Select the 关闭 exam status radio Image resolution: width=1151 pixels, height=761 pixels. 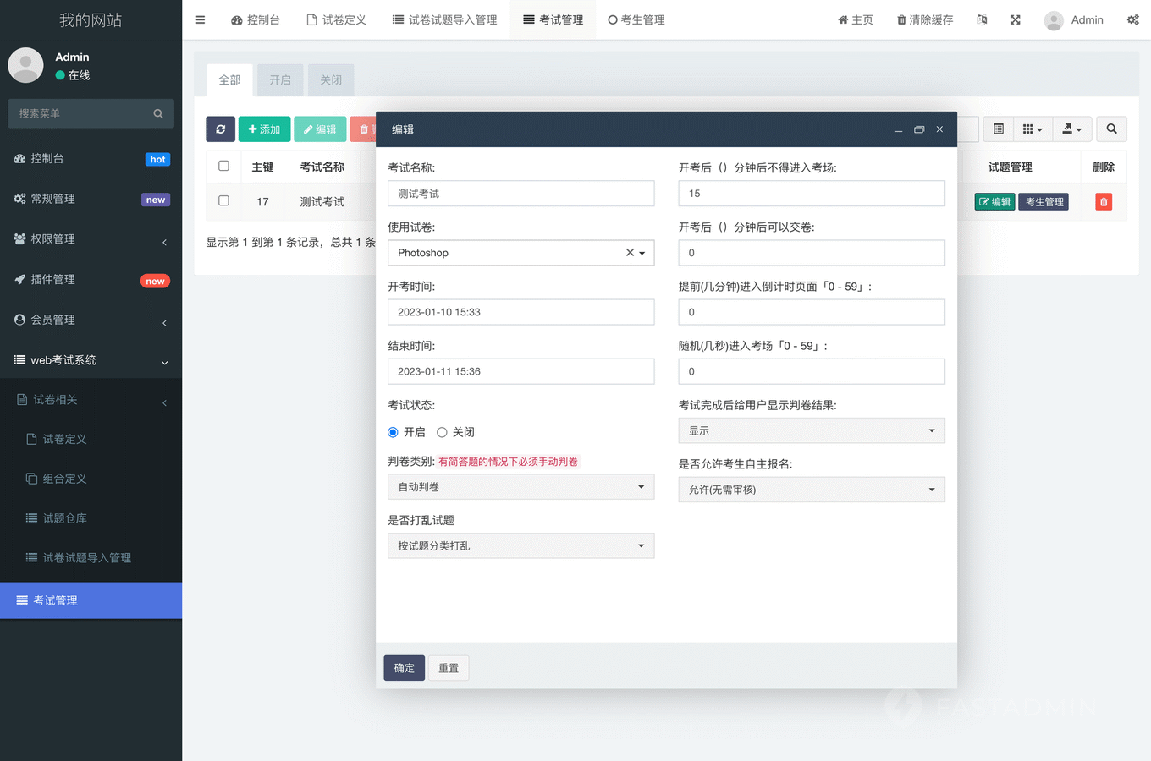point(442,432)
